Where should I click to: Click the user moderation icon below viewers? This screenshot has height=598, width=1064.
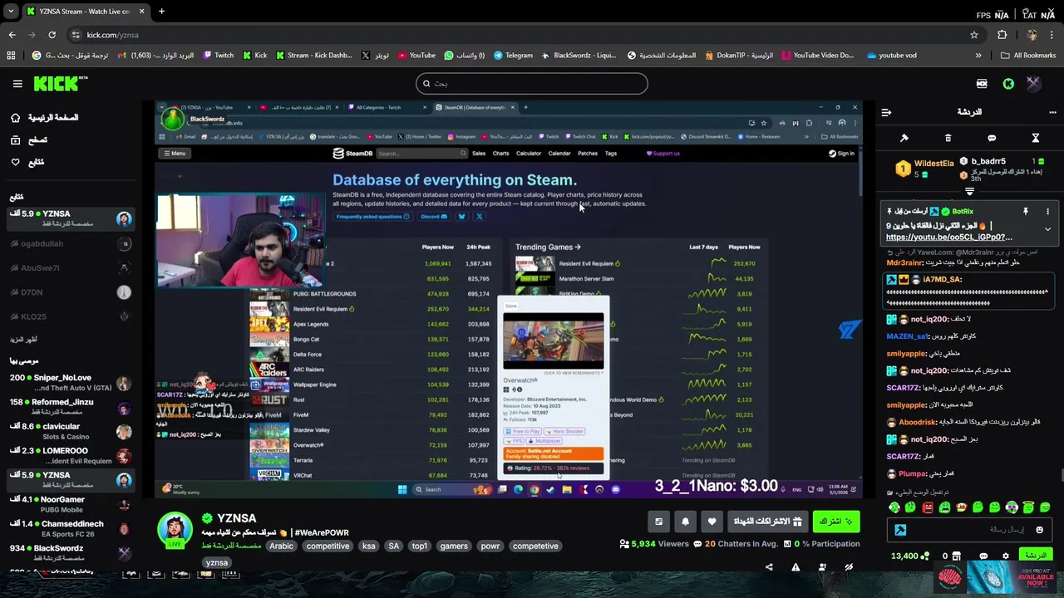(822, 567)
